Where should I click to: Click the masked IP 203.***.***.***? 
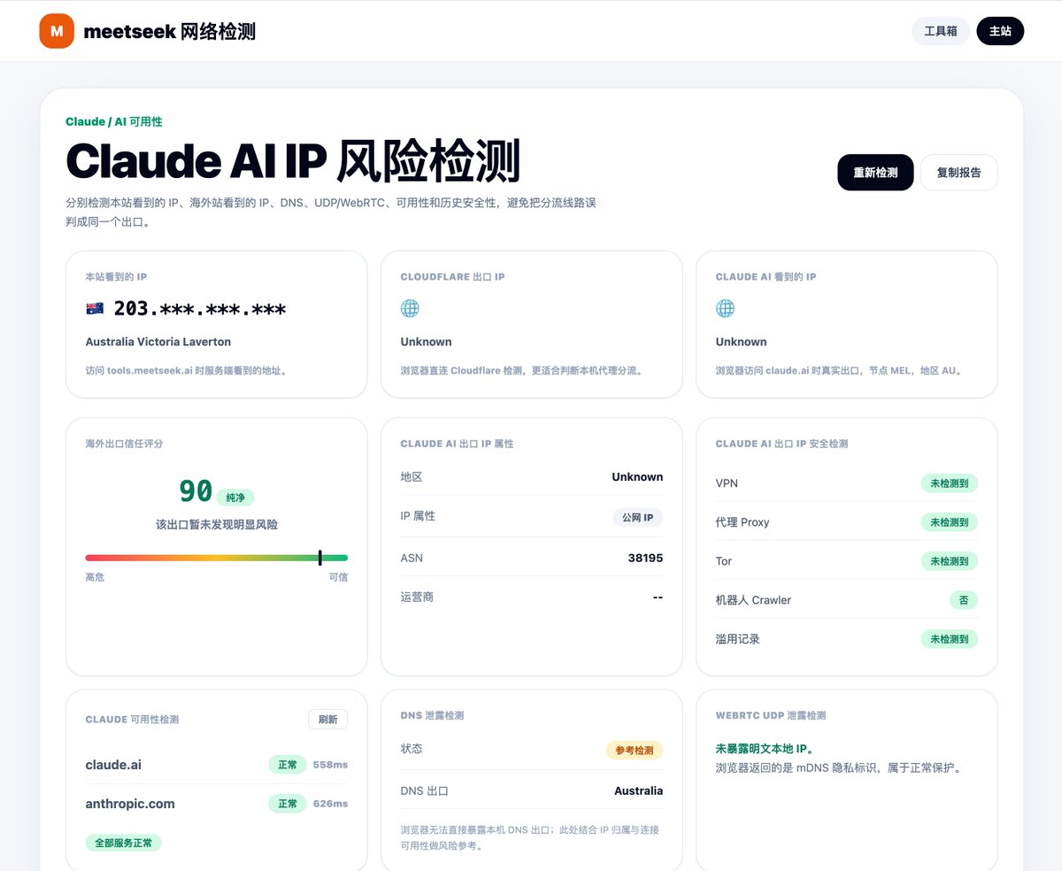(200, 309)
